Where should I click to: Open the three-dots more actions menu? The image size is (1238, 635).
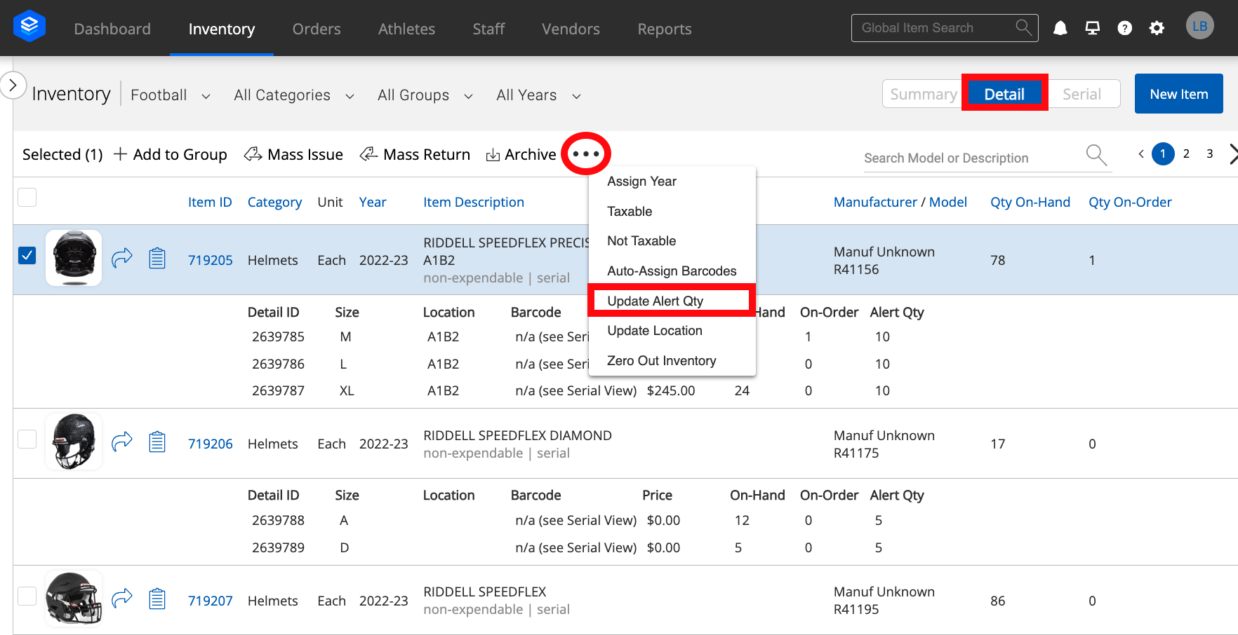click(586, 153)
